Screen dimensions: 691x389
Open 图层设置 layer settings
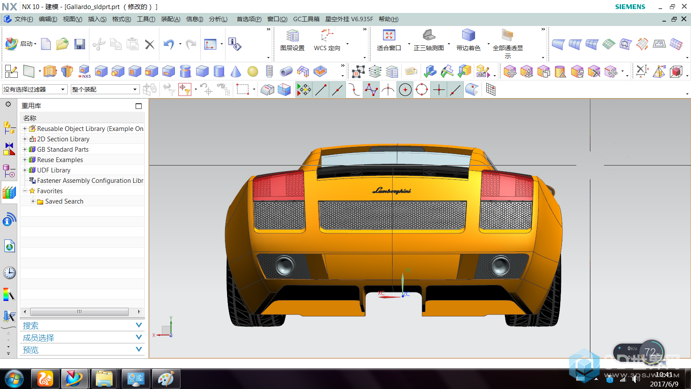pyautogui.click(x=292, y=41)
